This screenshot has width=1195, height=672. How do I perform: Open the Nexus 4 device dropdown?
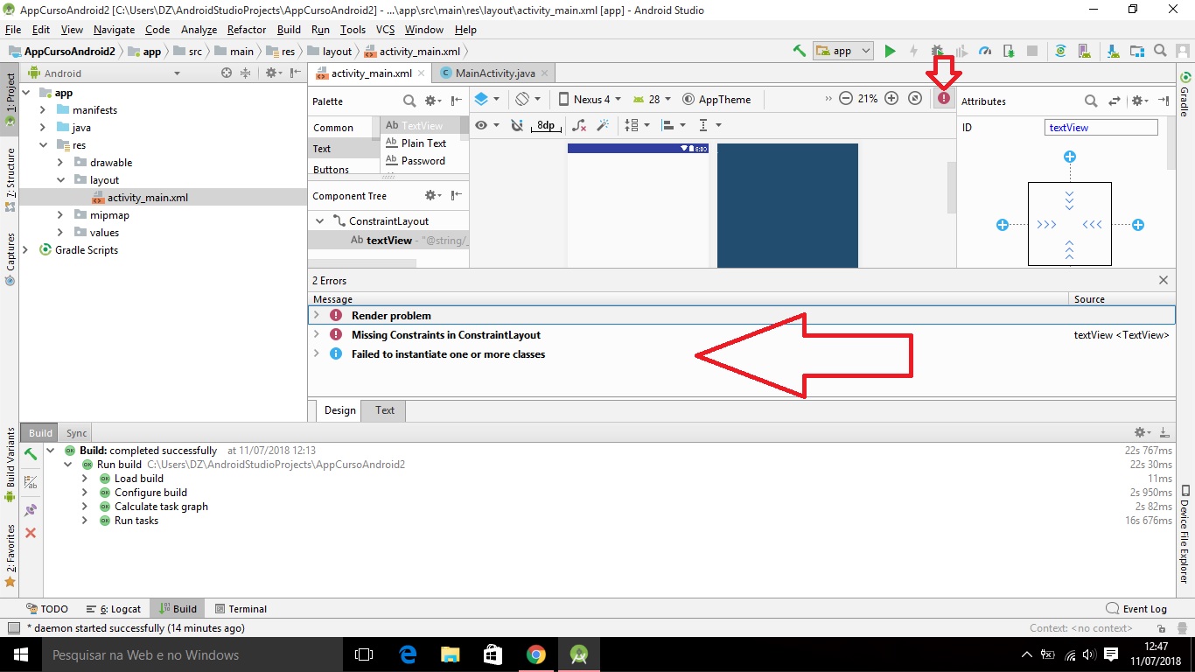coord(591,99)
